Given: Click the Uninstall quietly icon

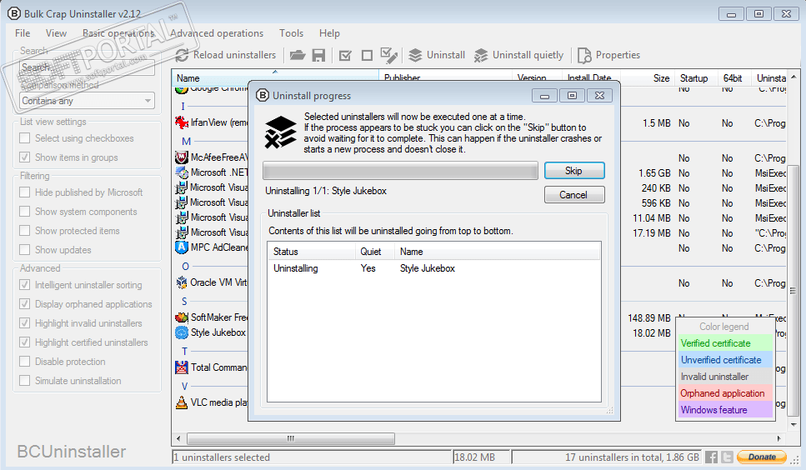Looking at the screenshot, I should point(481,55).
